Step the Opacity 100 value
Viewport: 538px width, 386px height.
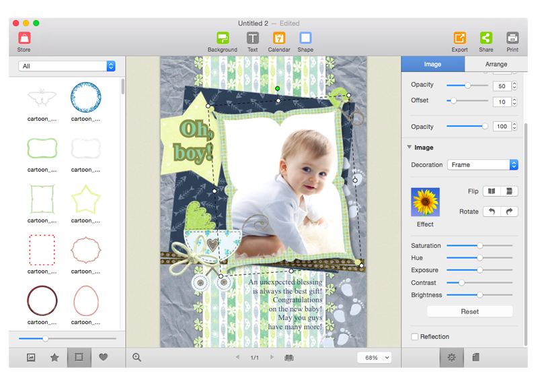(514, 127)
